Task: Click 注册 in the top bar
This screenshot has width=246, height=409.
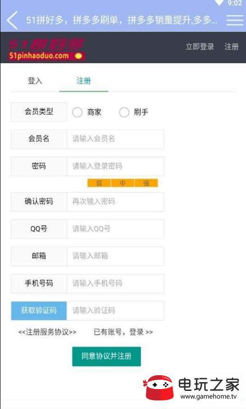Action: point(232,47)
